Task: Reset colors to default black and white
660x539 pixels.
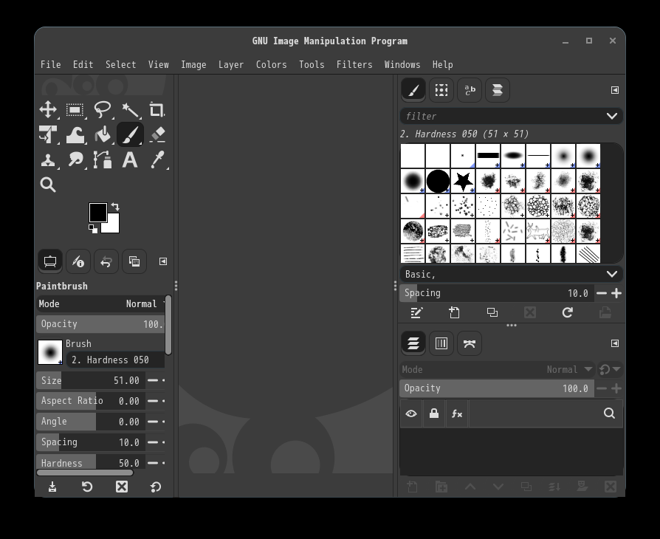Action: pyautogui.click(x=93, y=229)
